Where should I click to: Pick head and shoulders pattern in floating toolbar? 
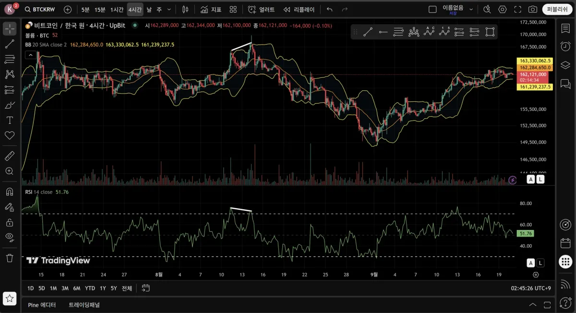click(x=414, y=32)
